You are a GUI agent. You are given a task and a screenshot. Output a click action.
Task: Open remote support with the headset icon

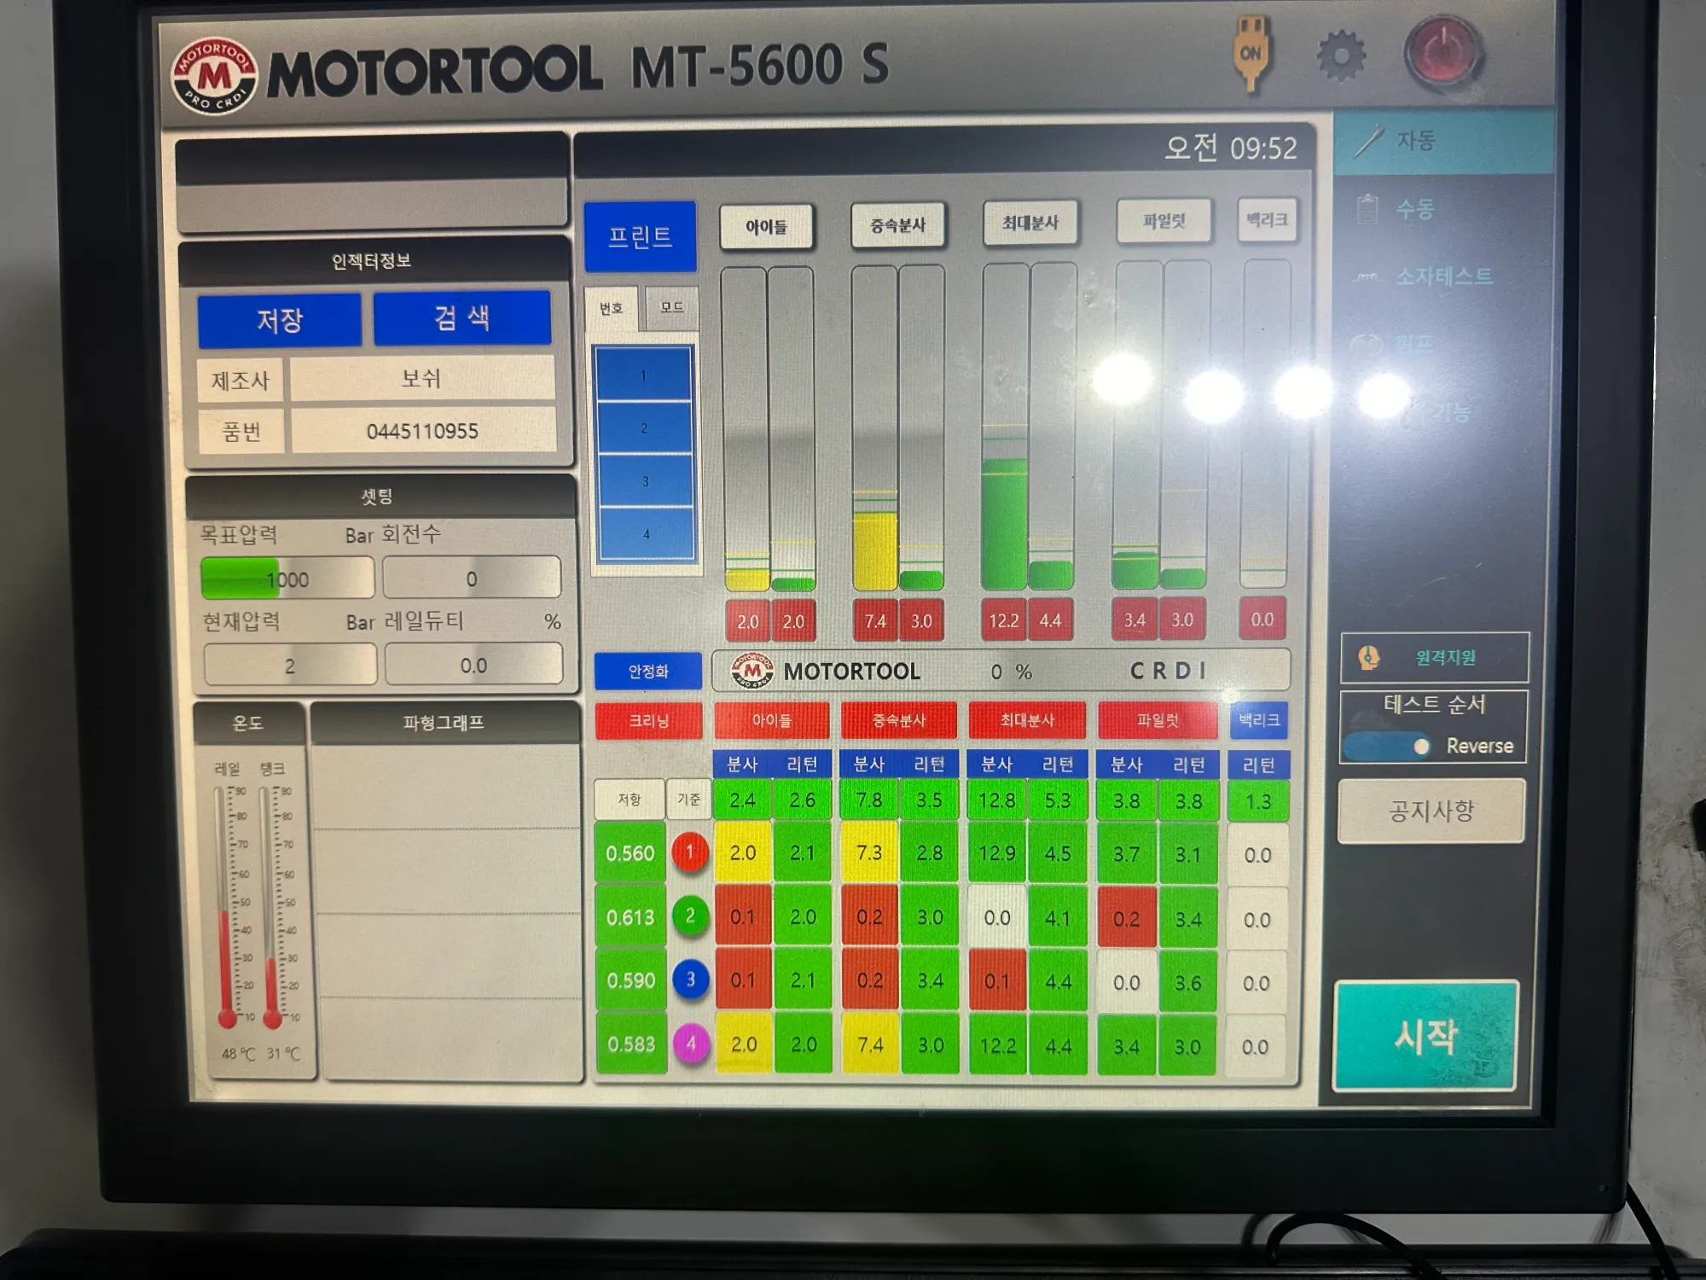tap(1369, 657)
